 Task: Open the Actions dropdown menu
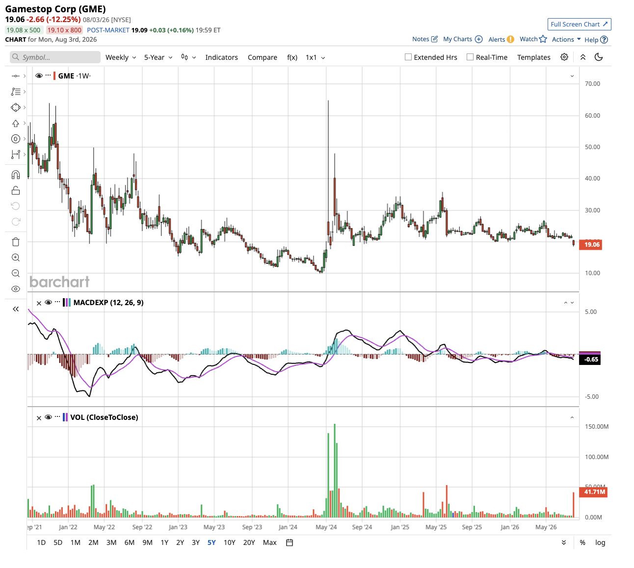(566, 39)
